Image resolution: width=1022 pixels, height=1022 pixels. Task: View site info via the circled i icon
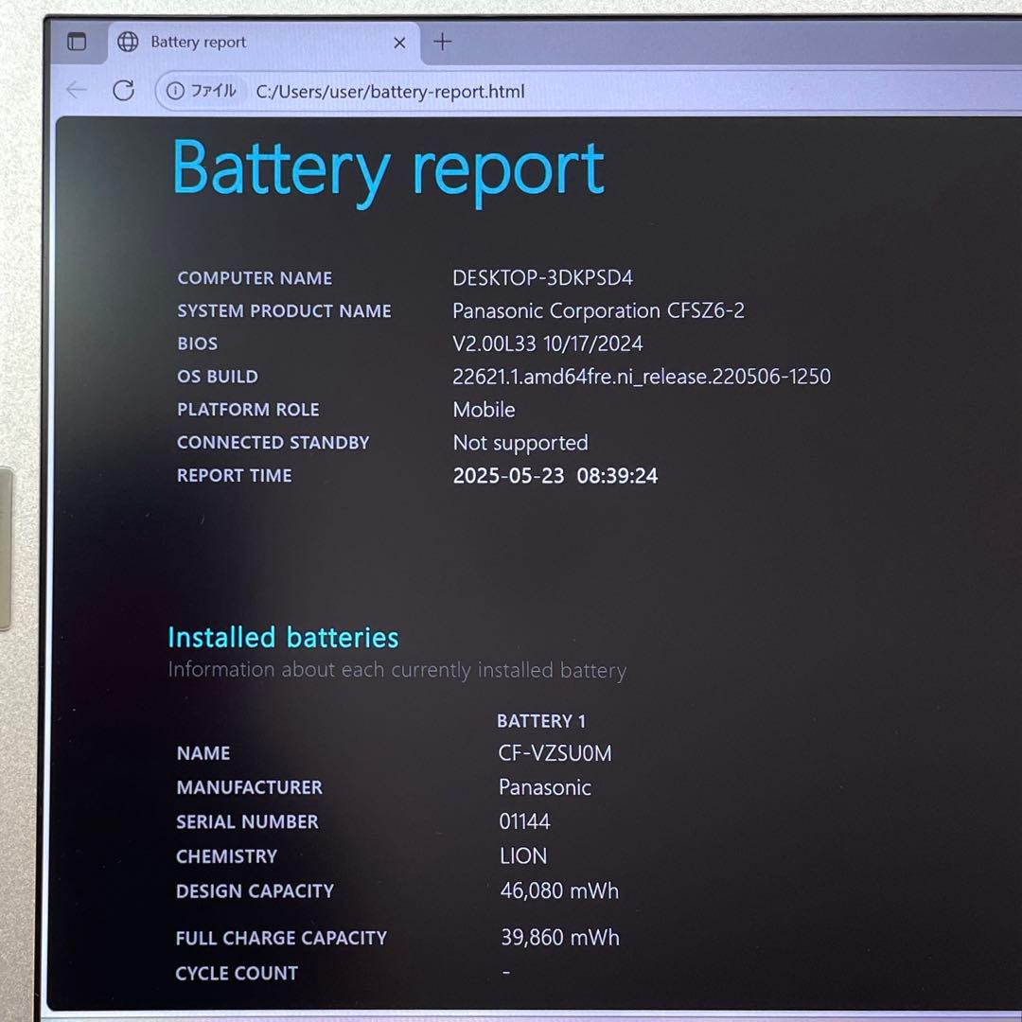[175, 92]
